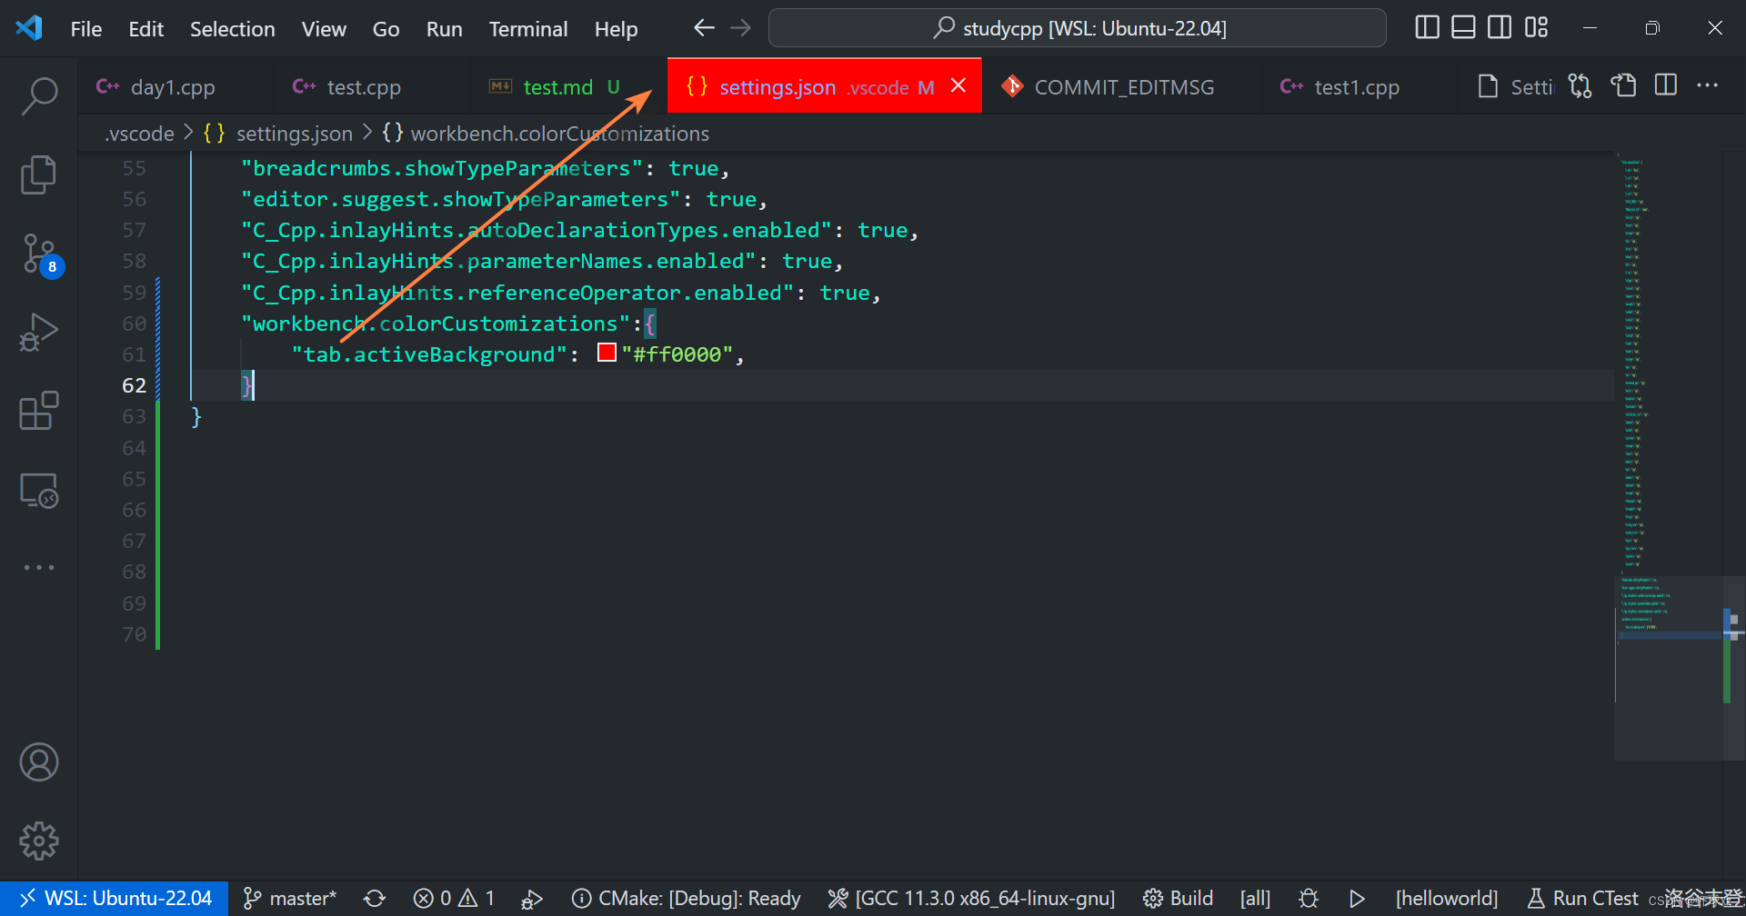The height and width of the screenshot is (916, 1746).
Task: Switch to the Settings tab
Action: [x=1514, y=86]
